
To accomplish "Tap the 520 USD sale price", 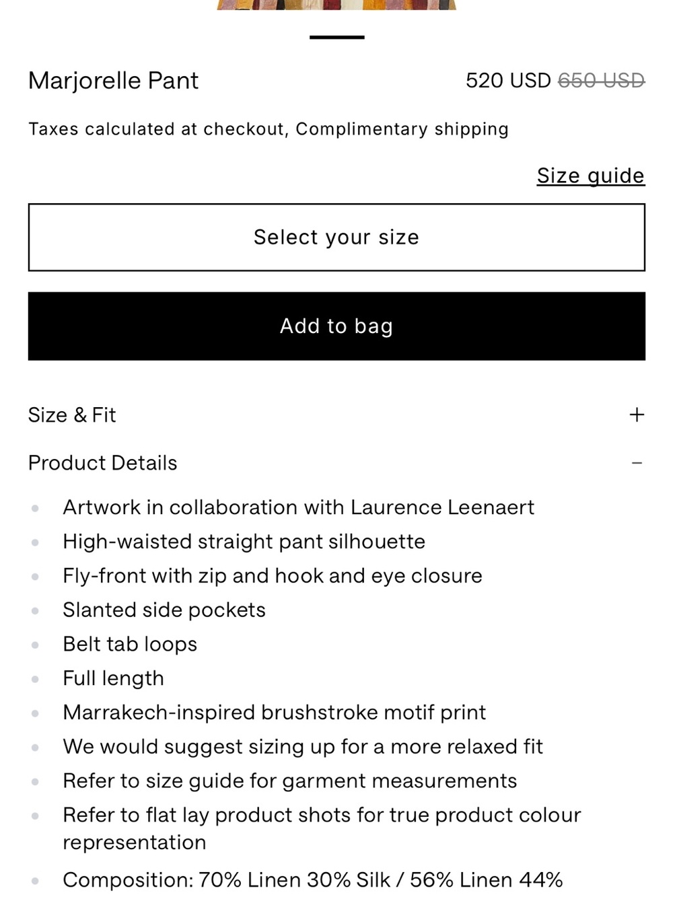I will coord(508,81).
